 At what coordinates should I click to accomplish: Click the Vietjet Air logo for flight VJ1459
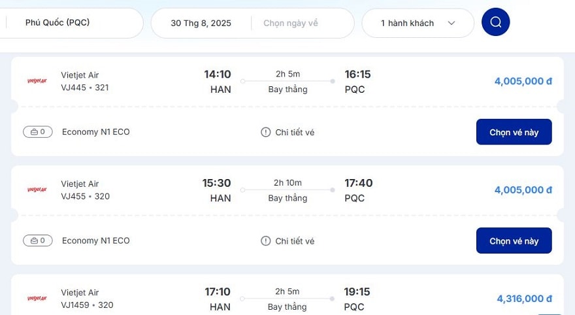coord(37,298)
